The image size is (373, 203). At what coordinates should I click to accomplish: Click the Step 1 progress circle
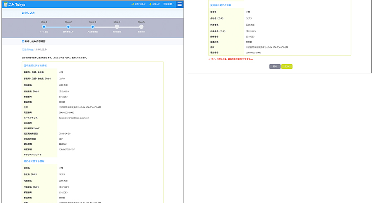[x=44, y=27]
